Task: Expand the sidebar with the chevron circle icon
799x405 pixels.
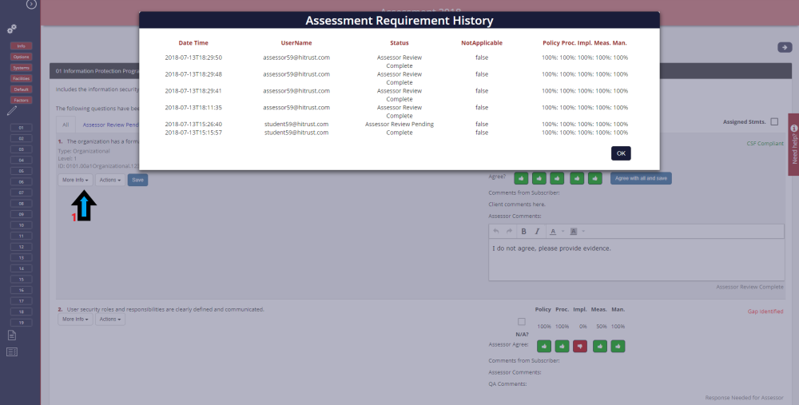Action: (x=32, y=4)
